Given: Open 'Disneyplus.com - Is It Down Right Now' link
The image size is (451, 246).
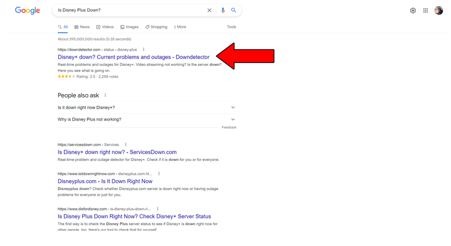Looking at the screenshot, I should click(x=105, y=181).
